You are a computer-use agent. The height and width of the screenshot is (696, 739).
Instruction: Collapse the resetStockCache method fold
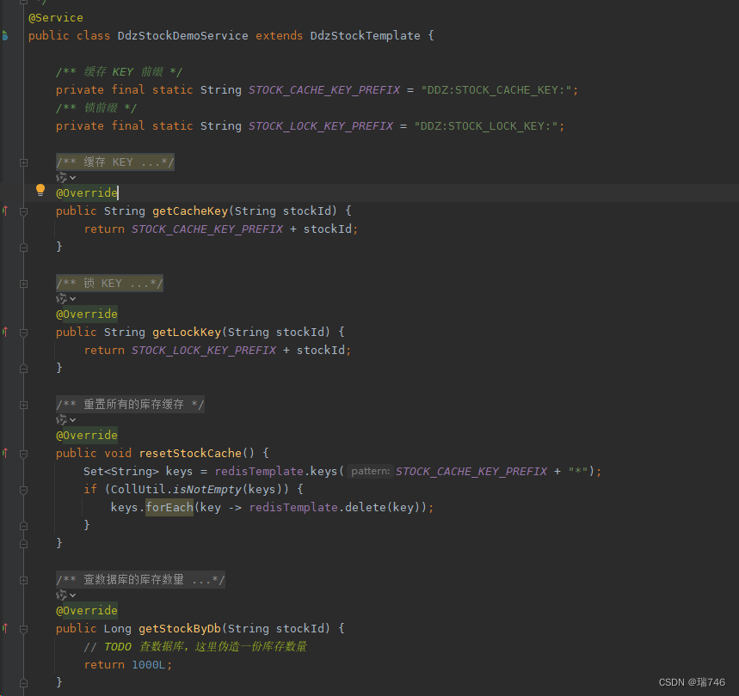pos(23,453)
